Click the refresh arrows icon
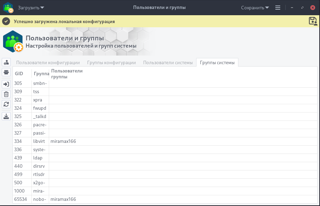Viewport: 320px width, 206px height. tap(6, 104)
